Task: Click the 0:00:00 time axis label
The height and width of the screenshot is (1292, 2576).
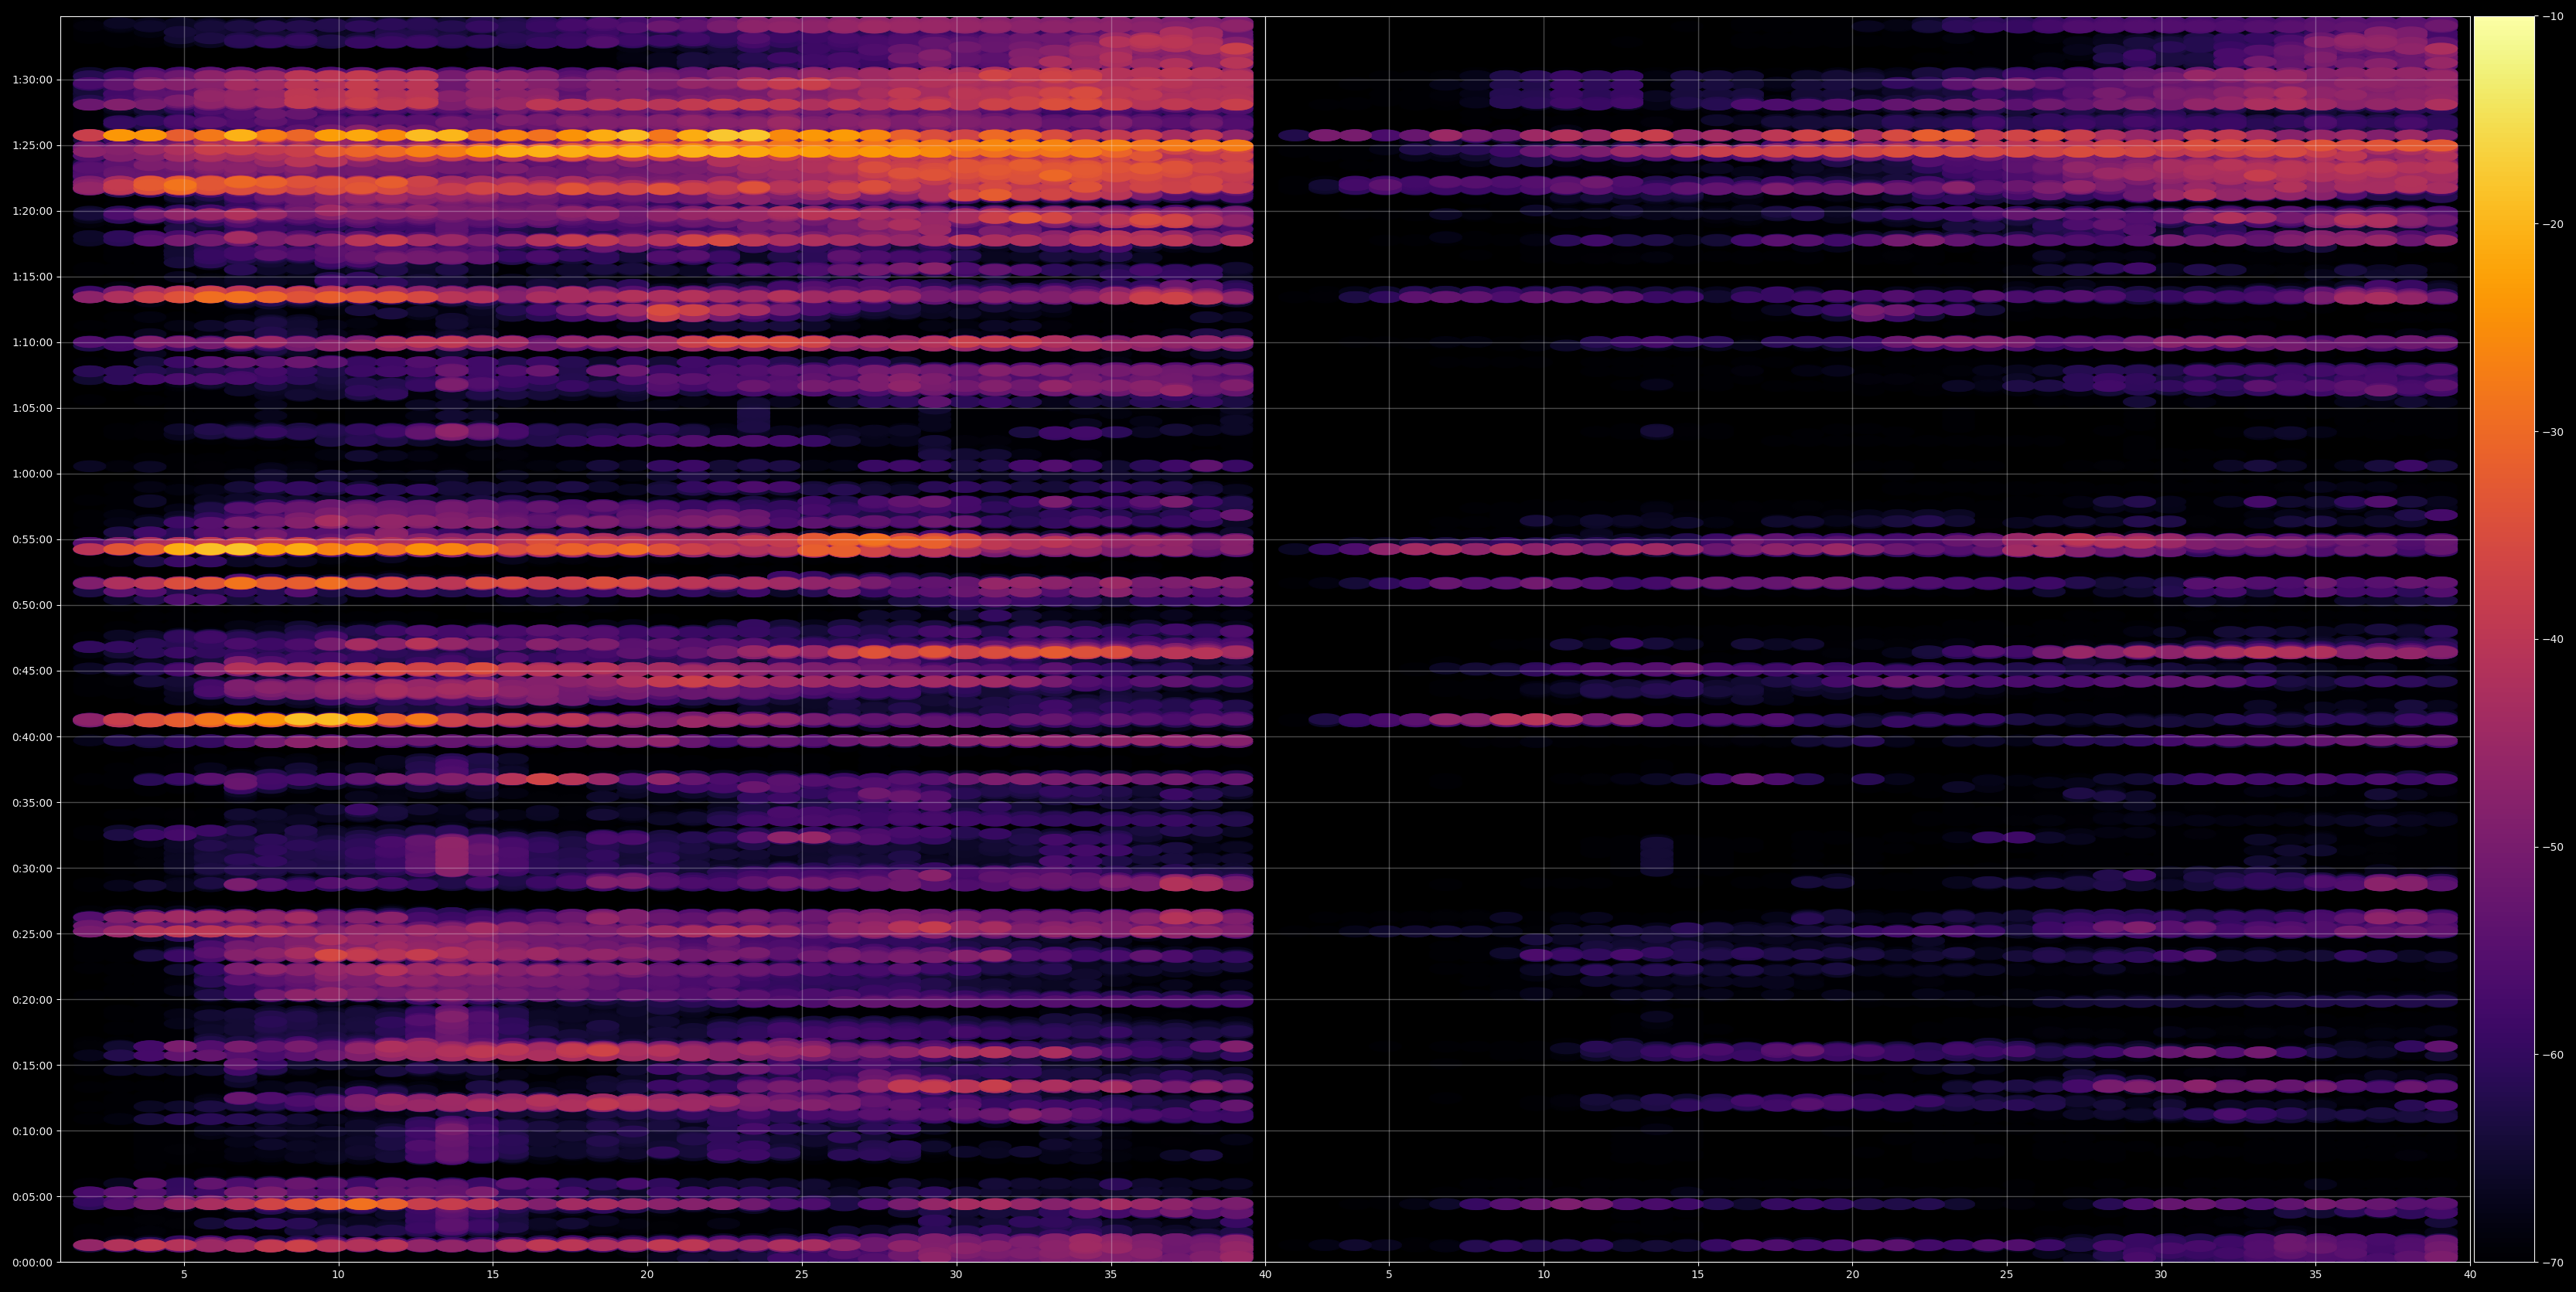Action: [x=32, y=1263]
